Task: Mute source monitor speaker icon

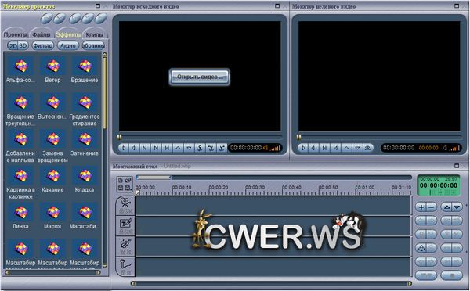Action: pyautogui.click(x=266, y=148)
